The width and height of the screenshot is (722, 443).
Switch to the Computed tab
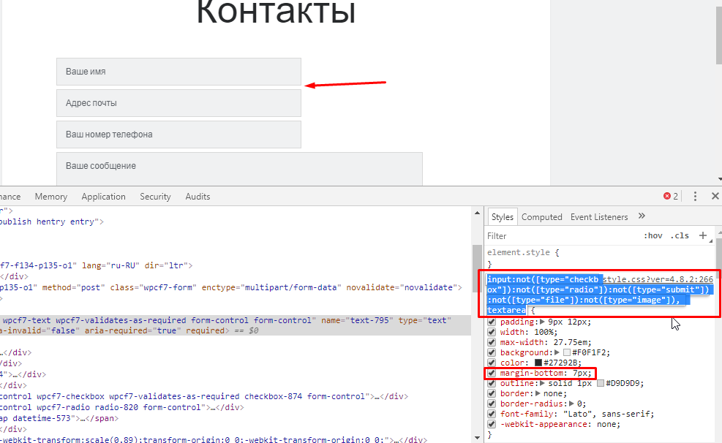click(x=541, y=217)
